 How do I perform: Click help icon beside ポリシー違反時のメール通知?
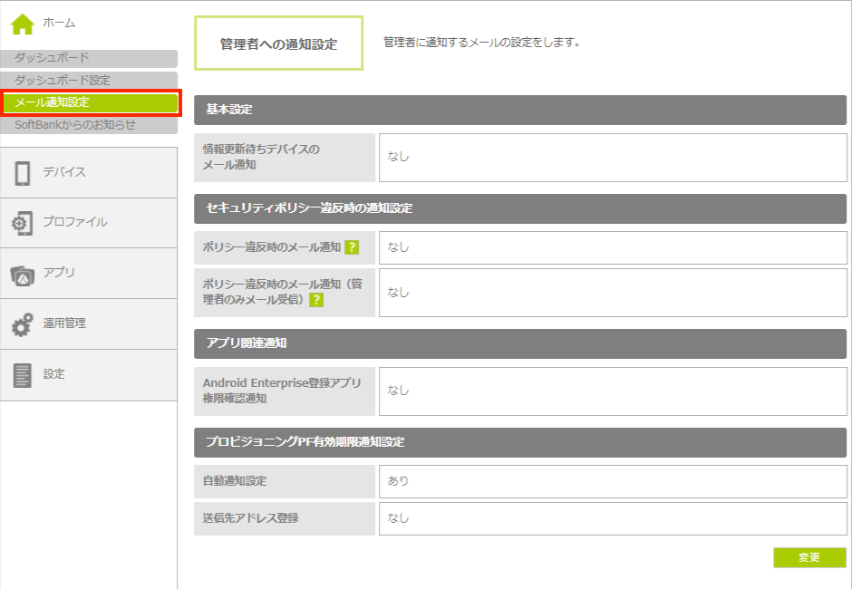(352, 247)
